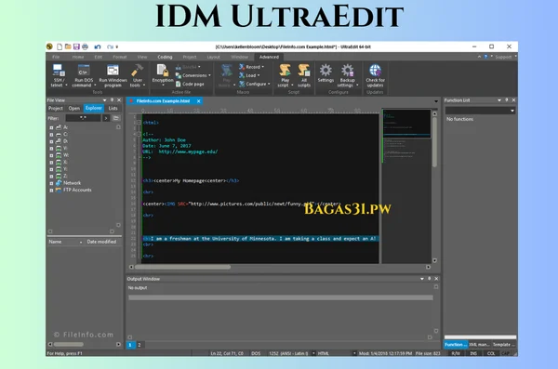Image resolution: width=558 pixels, height=369 pixels.
Task: Open encoding 1252 ANSI dropdown in status bar
Action: [x=313, y=353]
